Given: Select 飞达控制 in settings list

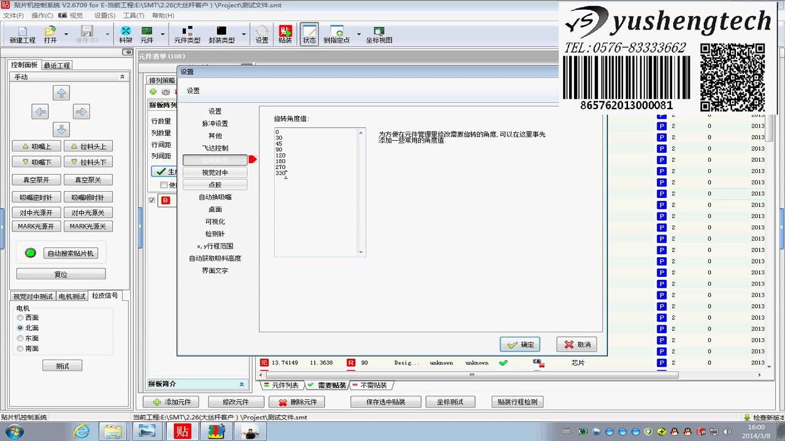Looking at the screenshot, I should pyautogui.click(x=215, y=148).
